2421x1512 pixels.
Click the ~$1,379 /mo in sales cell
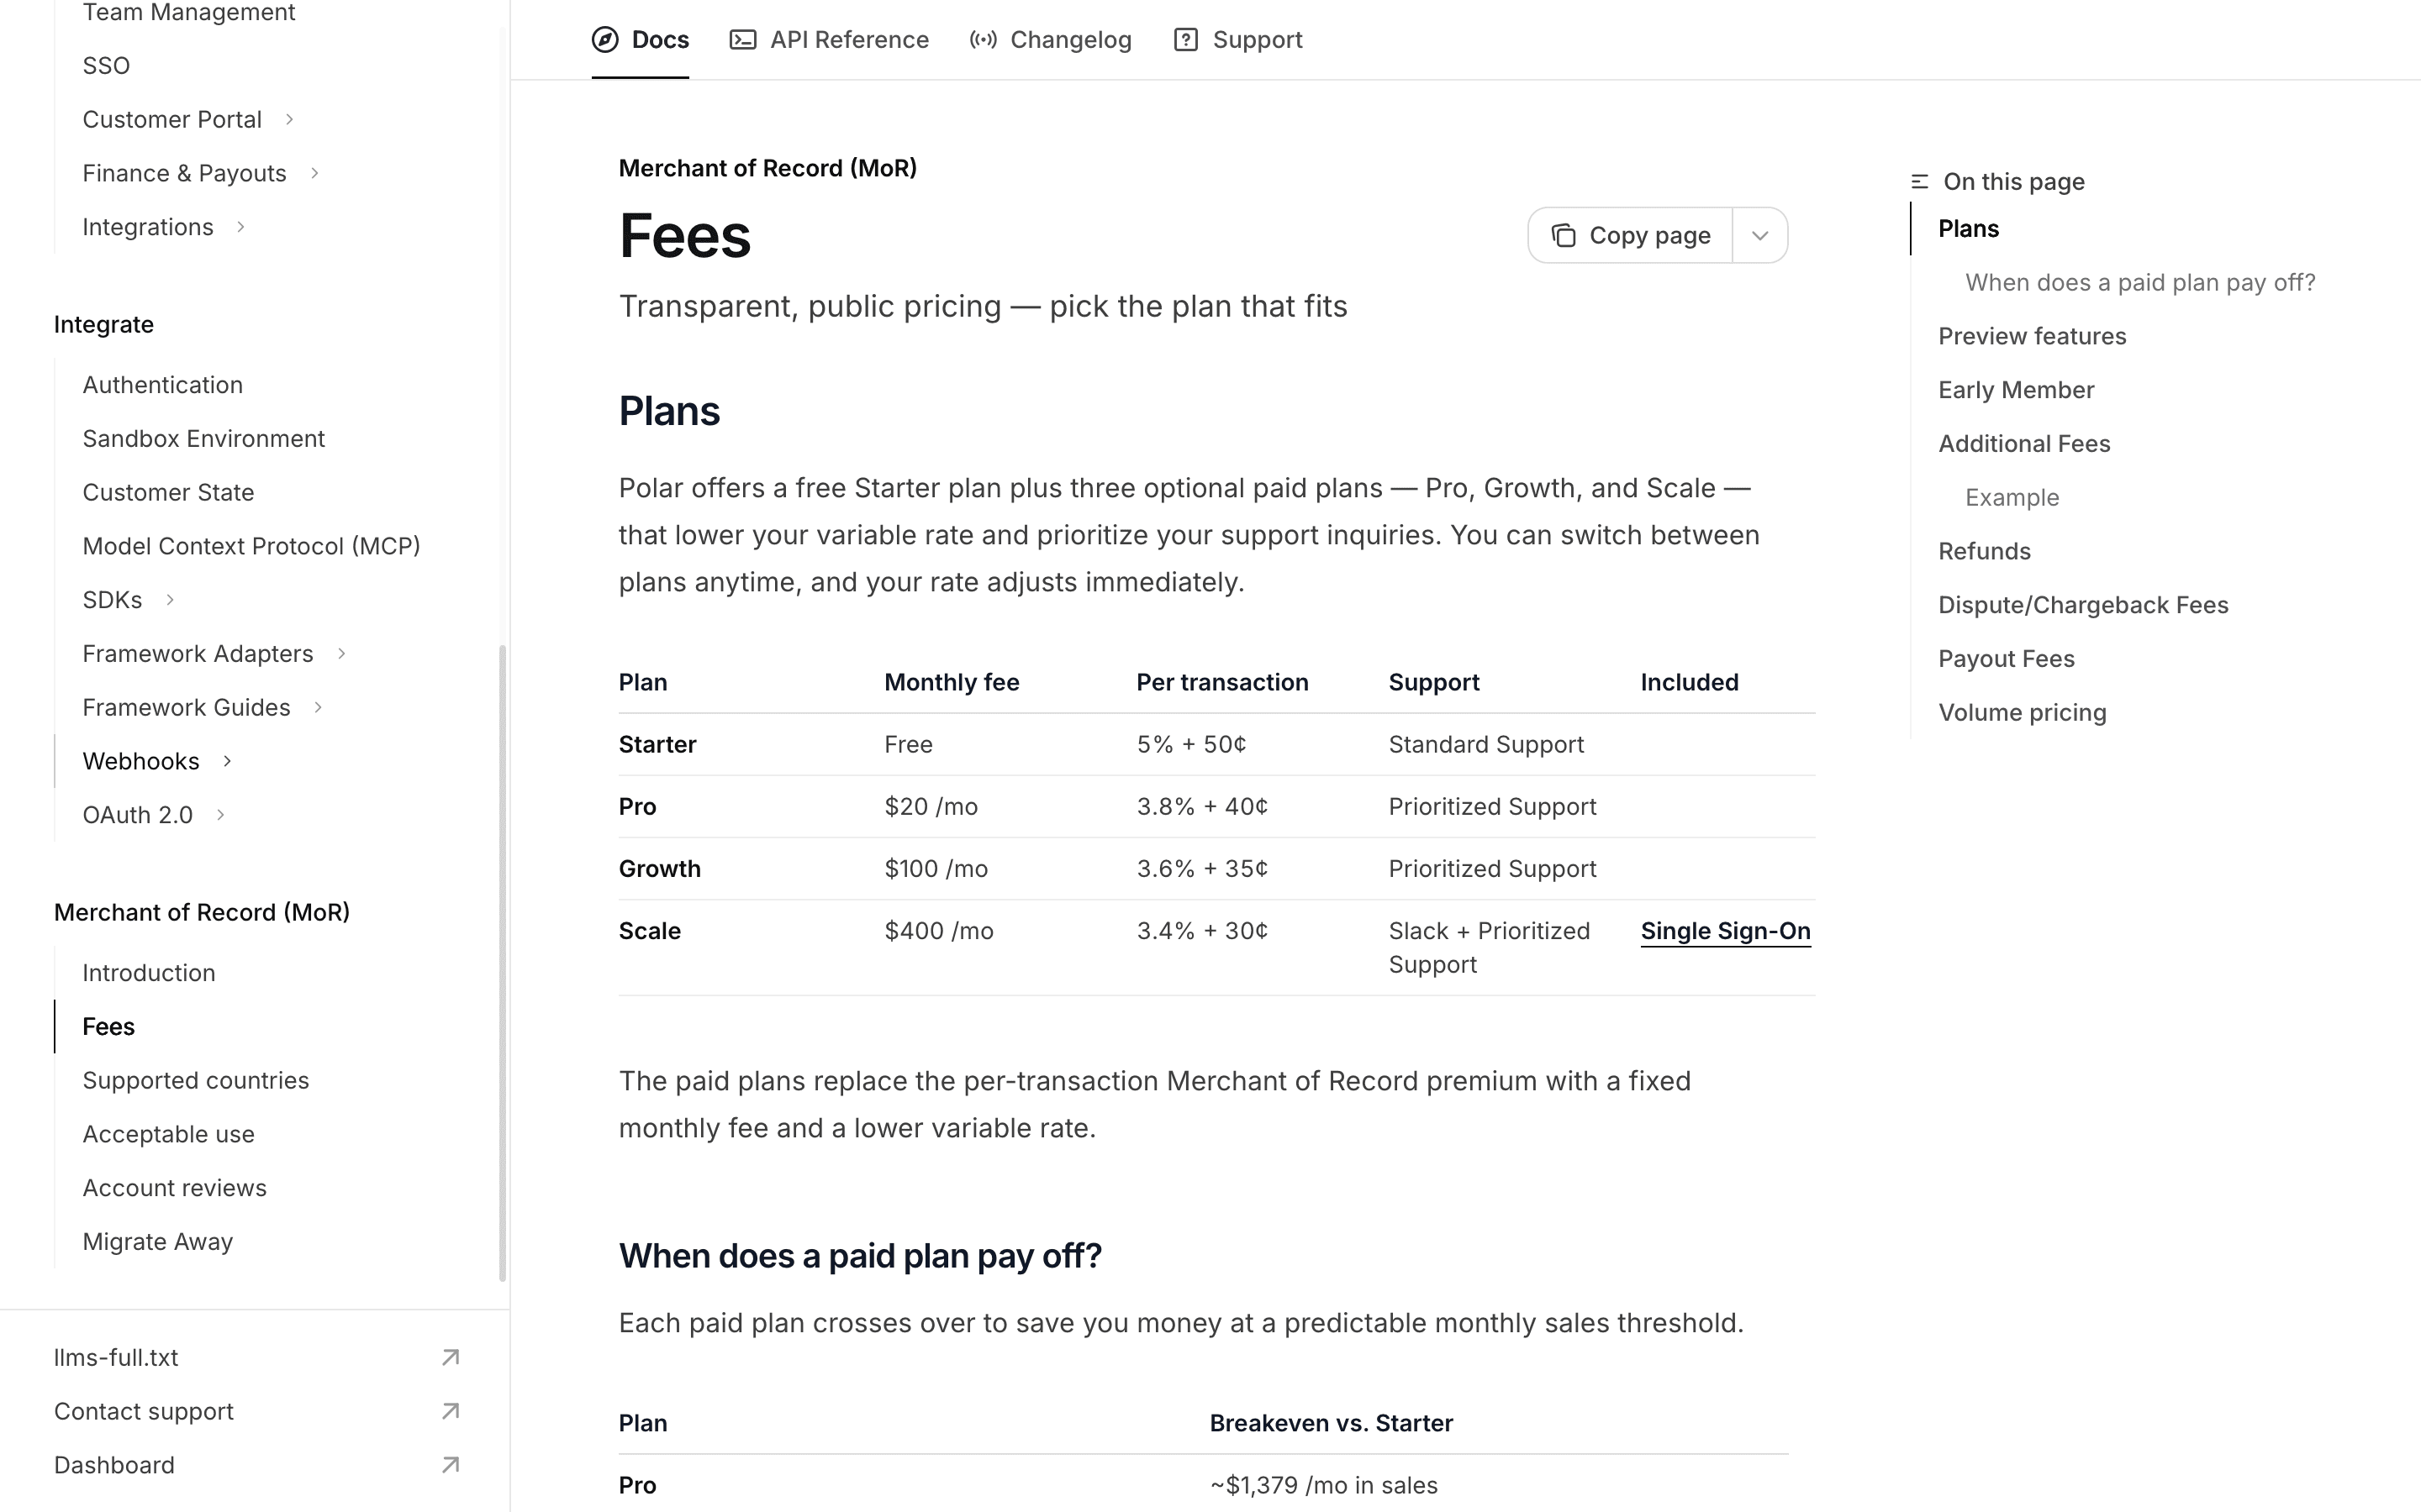point(1323,1486)
